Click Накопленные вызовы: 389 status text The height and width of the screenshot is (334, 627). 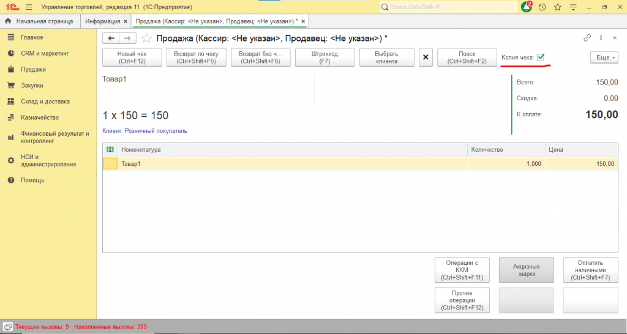pos(110,327)
